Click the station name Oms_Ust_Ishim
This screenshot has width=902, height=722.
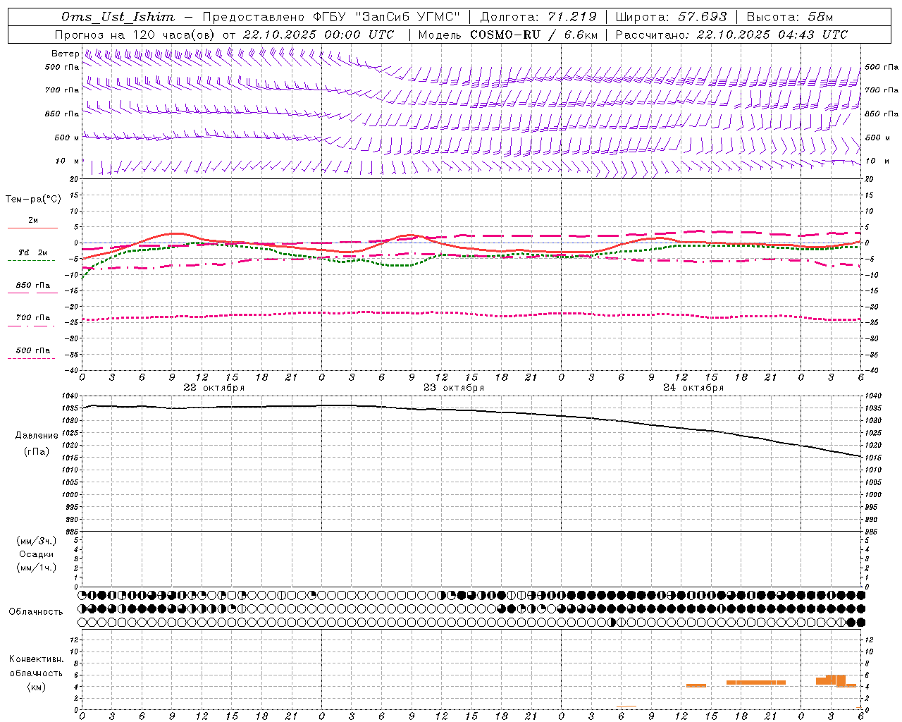pyautogui.click(x=118, y=17)
